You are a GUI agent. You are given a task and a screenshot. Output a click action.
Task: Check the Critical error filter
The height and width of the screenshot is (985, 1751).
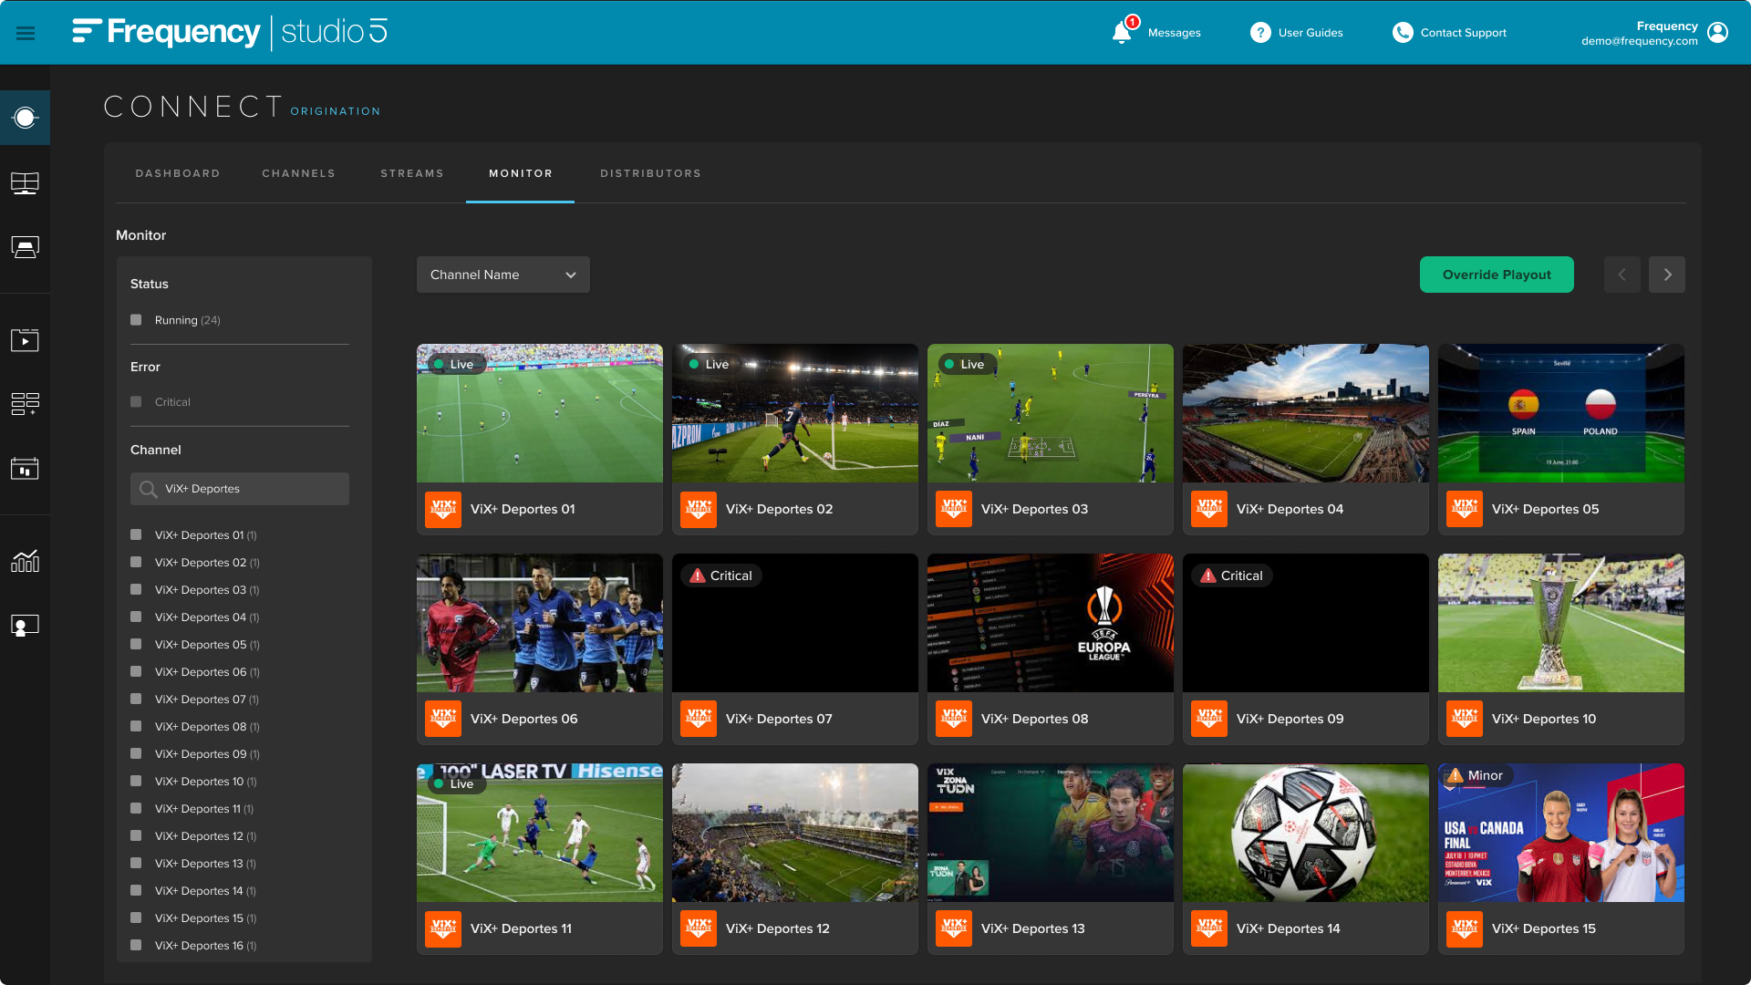tap(136, 402)
